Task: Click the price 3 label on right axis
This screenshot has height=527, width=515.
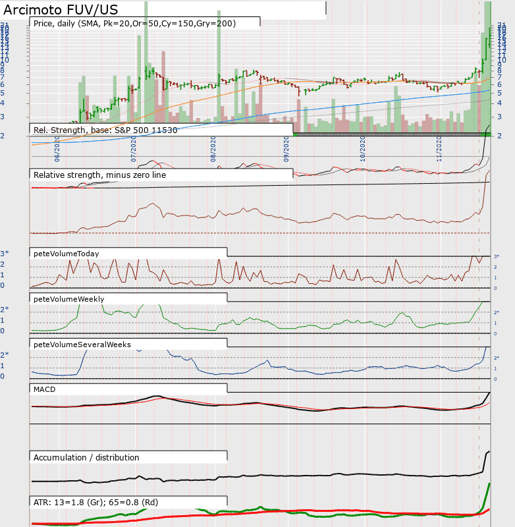Action: coord(500,117)
